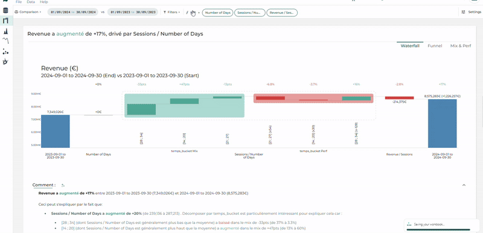Screen dimensions: 483x233
Task: Open the Help menu
Action: (43, 2)
